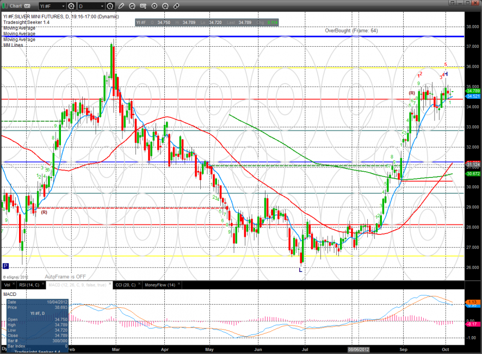Click the time interval clock icon
The width and height of the screenshot is (482, 354).
coord(110,7)
